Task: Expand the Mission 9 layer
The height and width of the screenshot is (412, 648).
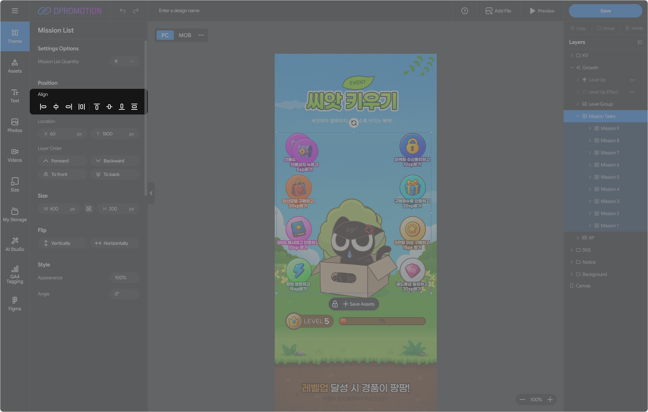Action: coord(590,128)
